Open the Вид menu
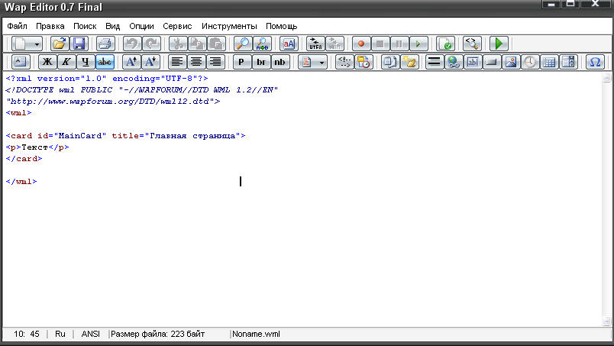Screen dimensions: 614x346 click(x=112, y=26)
